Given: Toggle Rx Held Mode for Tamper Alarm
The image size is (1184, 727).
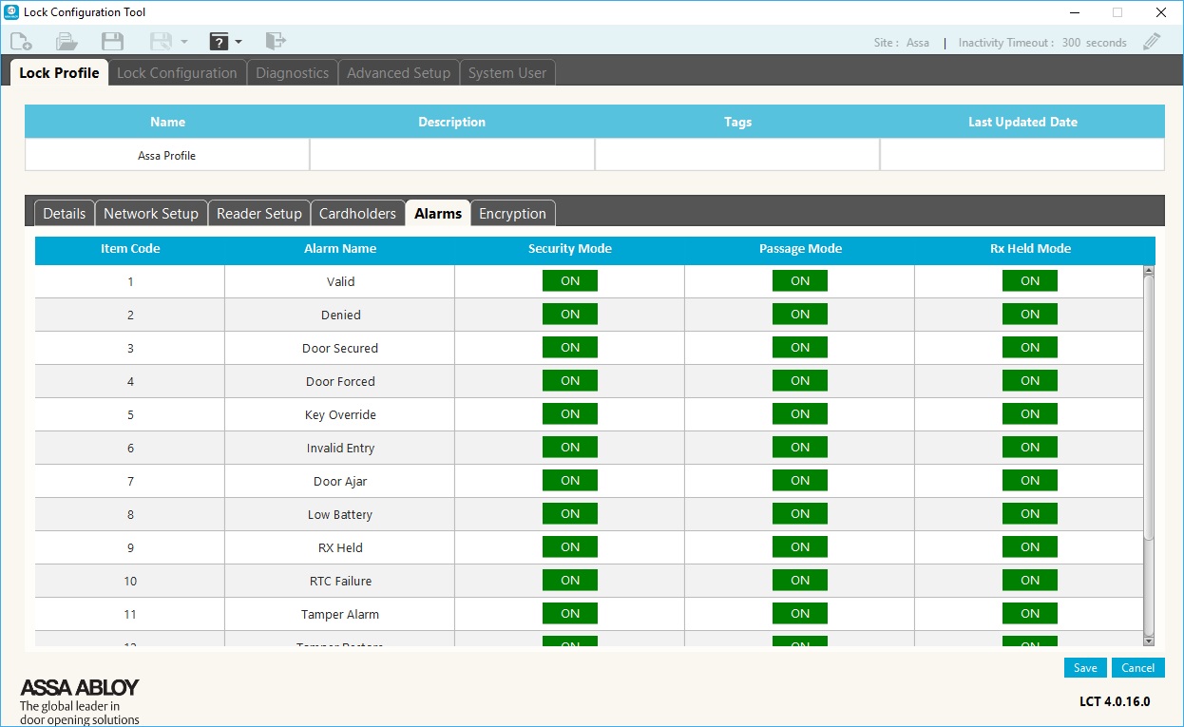Looking at the screenshot, I should pos(1030,614).
